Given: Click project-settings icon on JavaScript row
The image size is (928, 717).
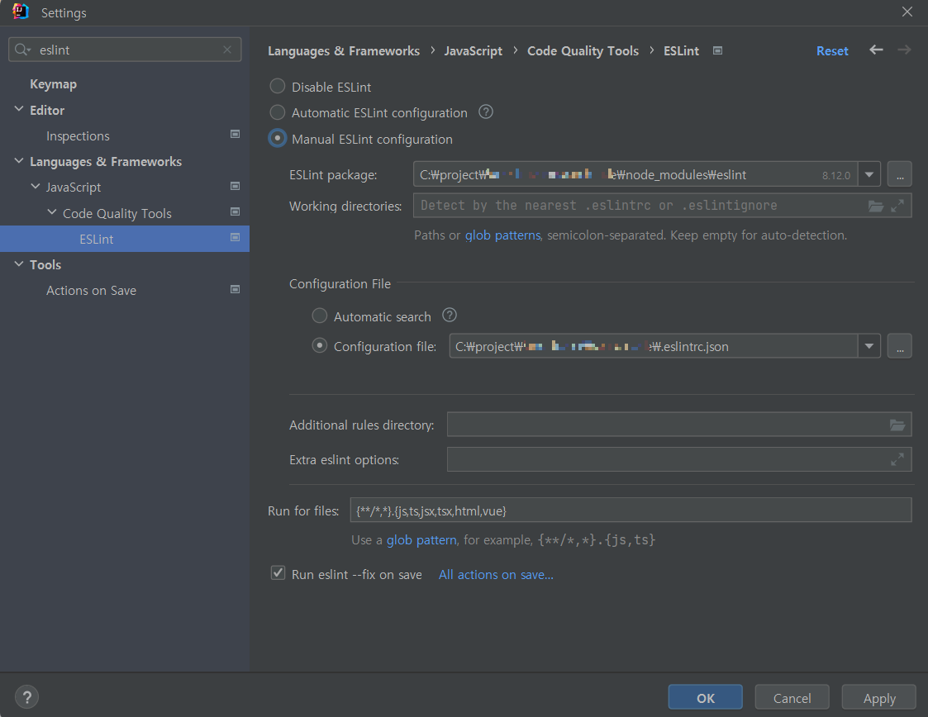Looking at the screenshot, I should tap(235, 186).
